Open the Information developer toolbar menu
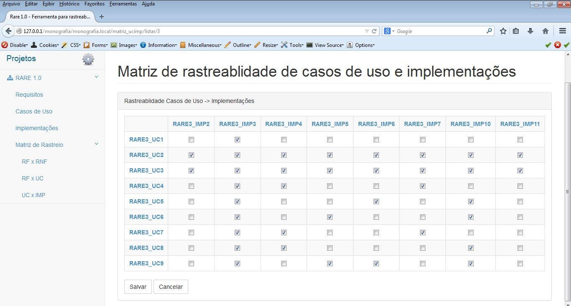571x306 pixels. pyautogui.click(x=159, y=45)
